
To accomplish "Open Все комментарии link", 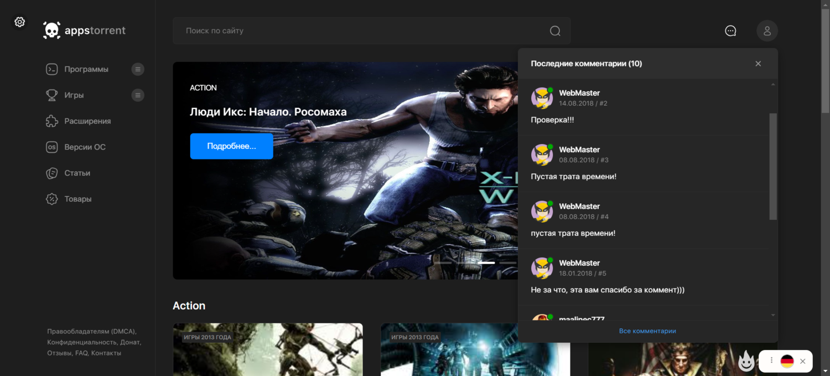I will tap(647, 331).
